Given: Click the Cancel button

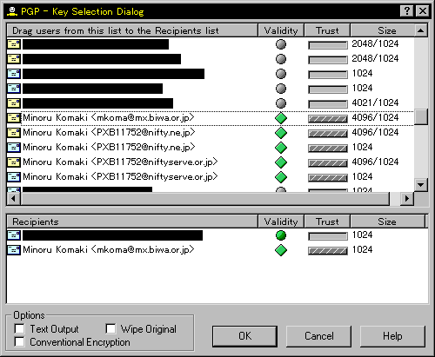Looking at the screenshot, I should click(318, 336).
